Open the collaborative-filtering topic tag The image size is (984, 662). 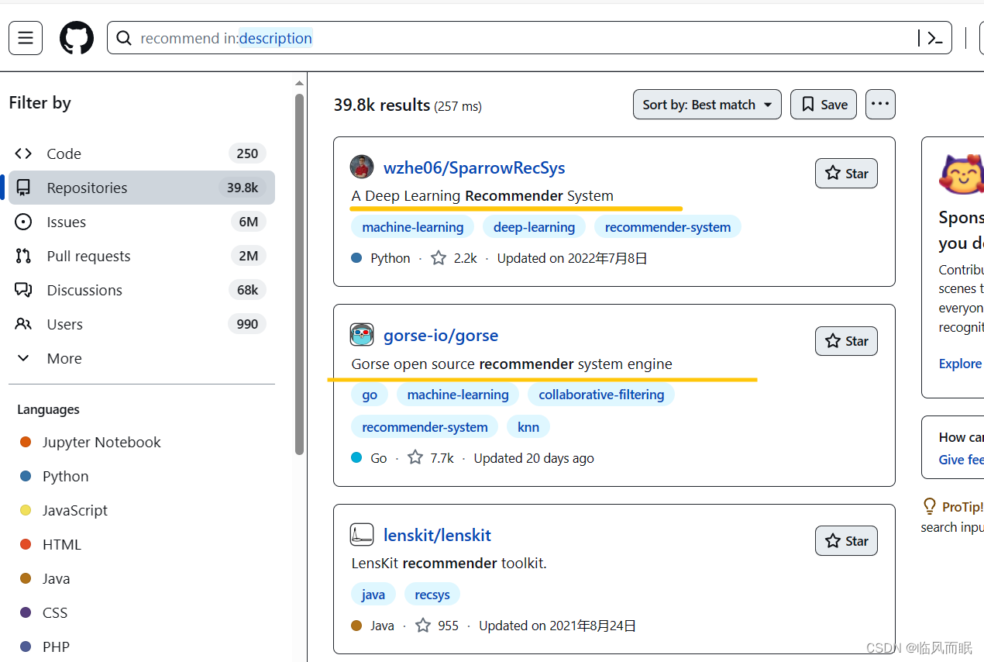point(601,395)
